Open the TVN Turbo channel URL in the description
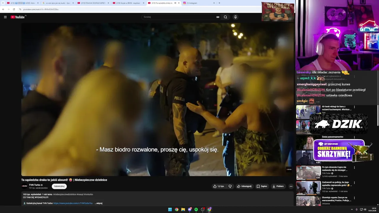Viewport: 379px width, 213px height. [73, 203]
